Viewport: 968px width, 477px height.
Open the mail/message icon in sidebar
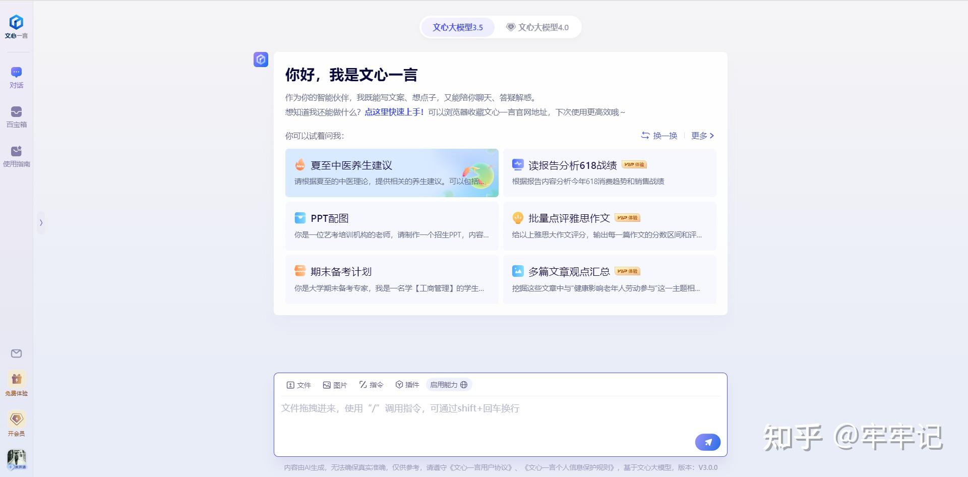pos(16,353)
